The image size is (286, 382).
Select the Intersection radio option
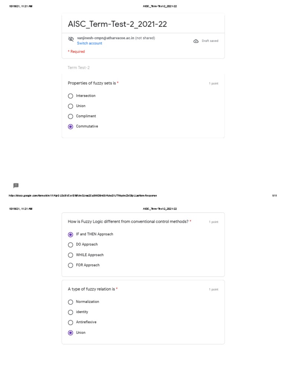pos(70,96)
